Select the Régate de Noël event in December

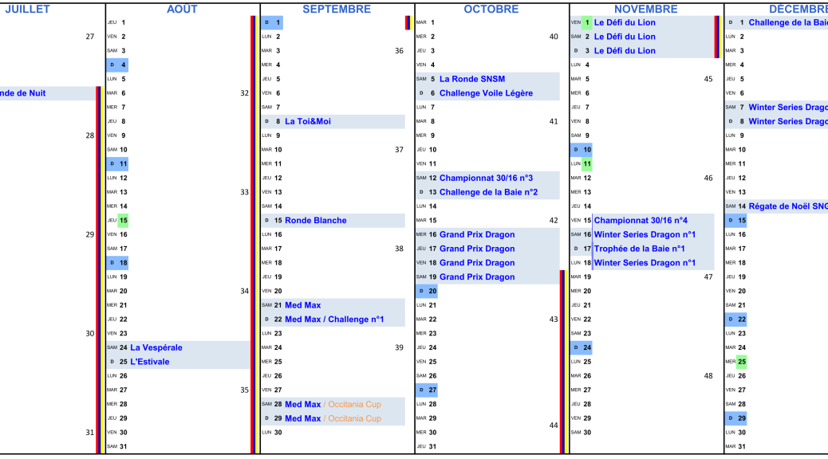tap(788, 206)
